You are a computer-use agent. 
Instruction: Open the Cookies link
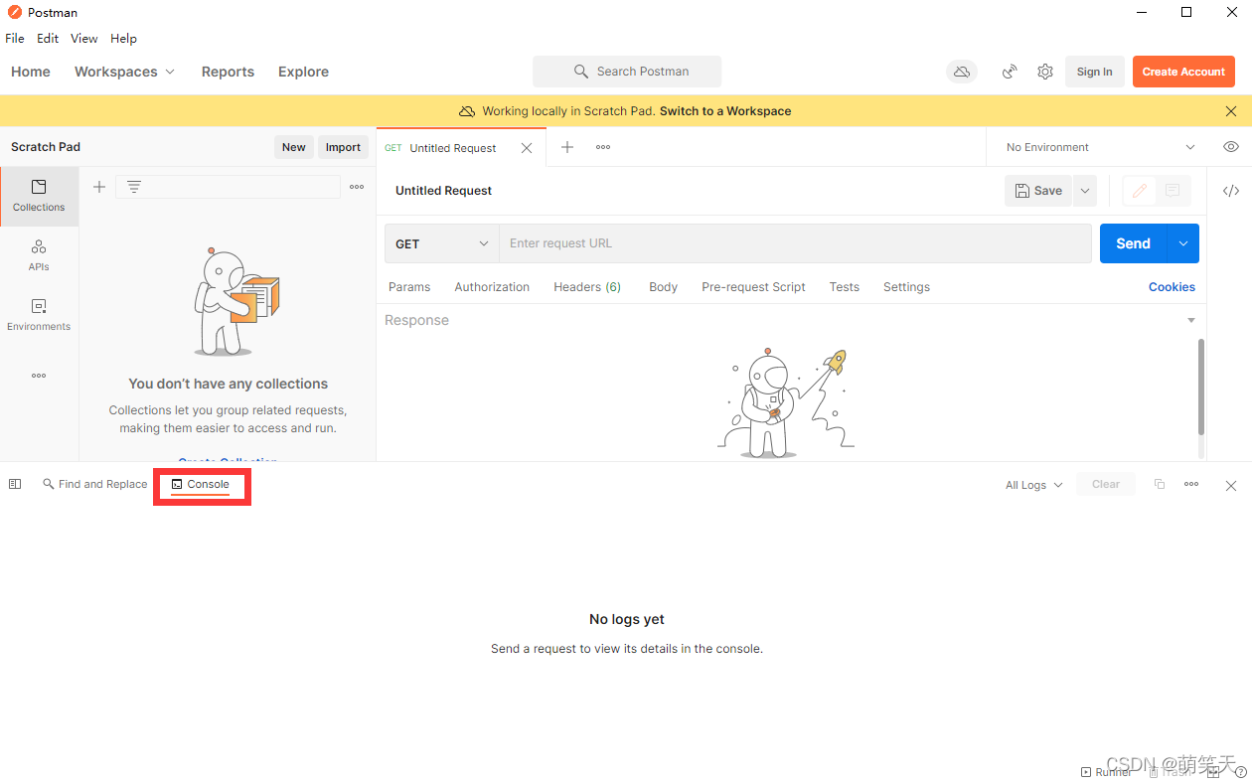[1172, 287]
